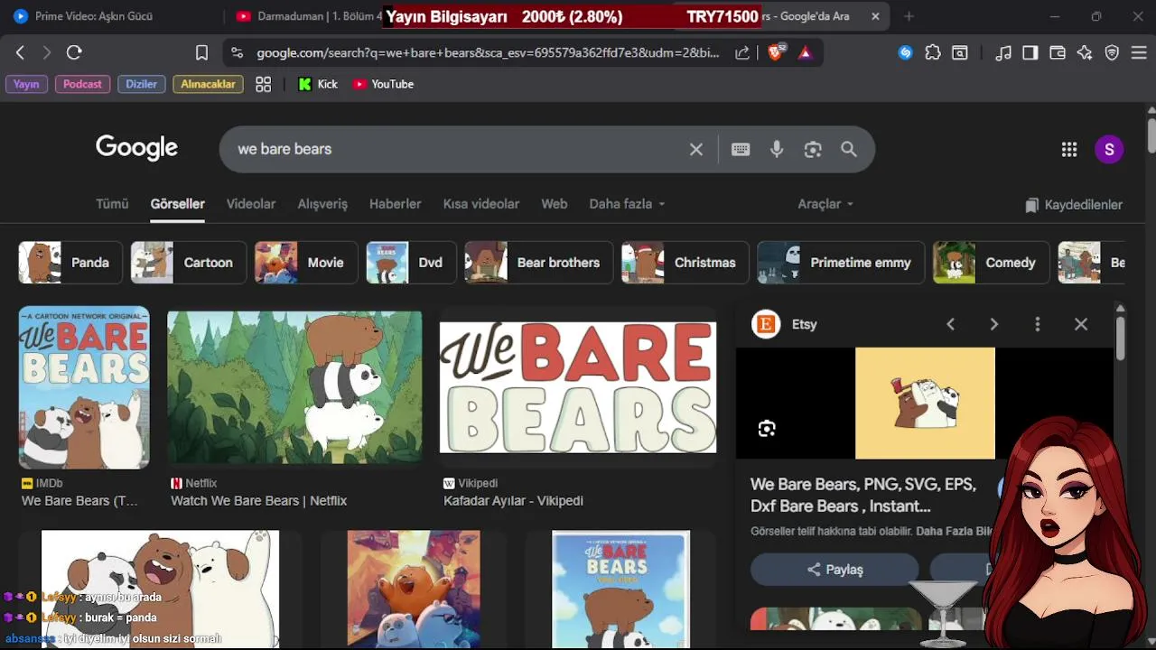The image size is (1156, 650).
Task: Go back using the browser back arrow
Action: (20, 53)
